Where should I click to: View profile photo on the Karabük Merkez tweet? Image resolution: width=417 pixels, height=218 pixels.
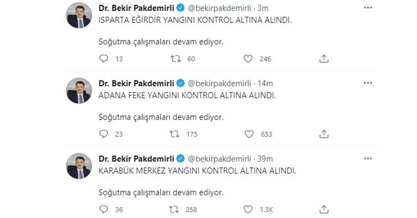coord(79,166)
